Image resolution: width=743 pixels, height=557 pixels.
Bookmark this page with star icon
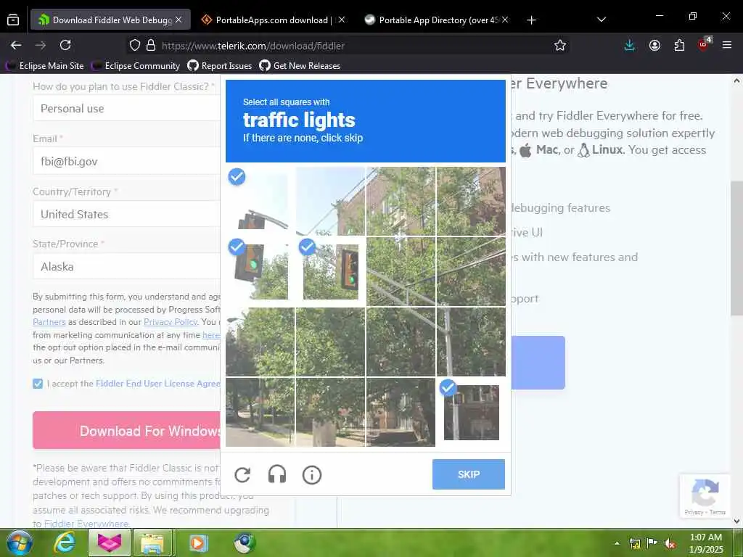(x=560, y=46)
